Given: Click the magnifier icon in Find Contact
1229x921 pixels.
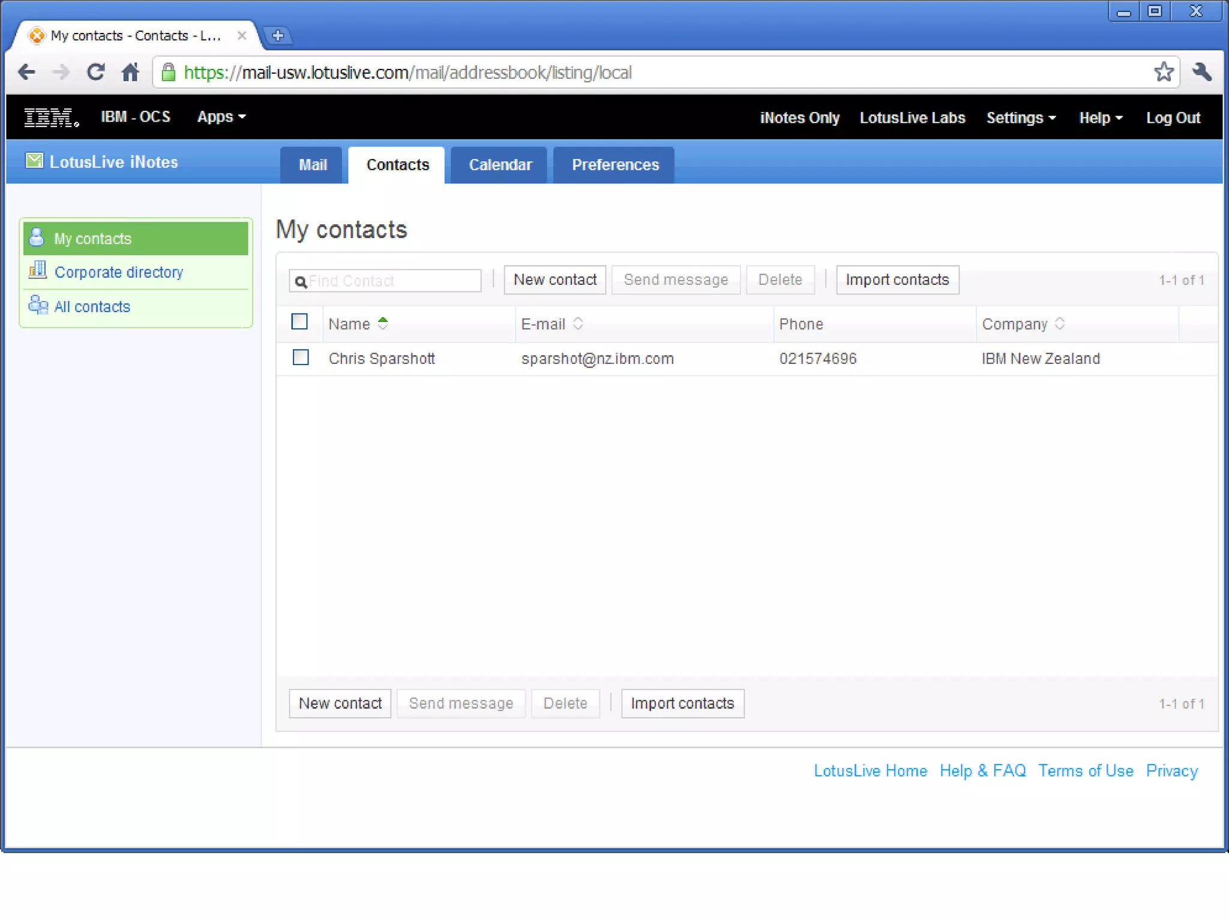Looking at the screenshot, I should [x=301, y=281].
